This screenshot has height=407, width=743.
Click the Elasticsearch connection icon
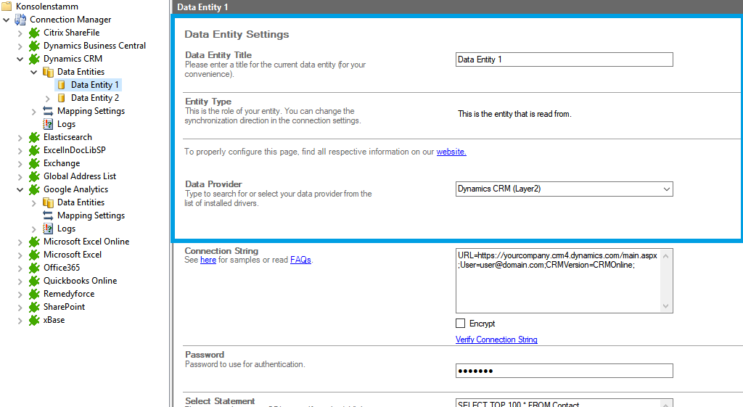click(34, 137)
